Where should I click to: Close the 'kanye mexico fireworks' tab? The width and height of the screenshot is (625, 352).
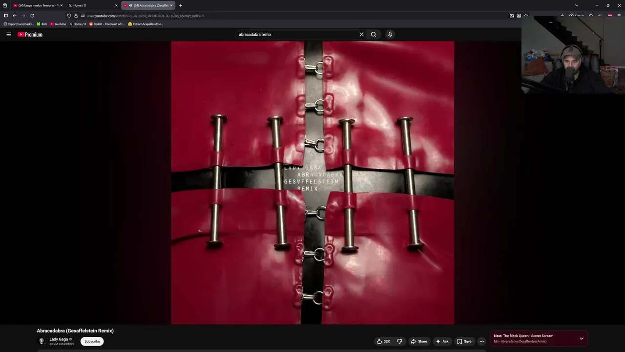pyautogui.click(x=62, y=5)
